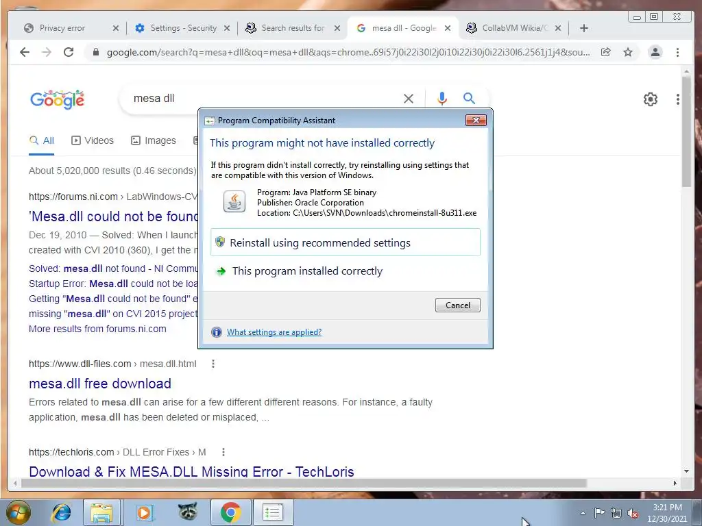Go back using Chrome's back arrow
The width and height of the screenshot is (702, 526).
coord(25,52)
